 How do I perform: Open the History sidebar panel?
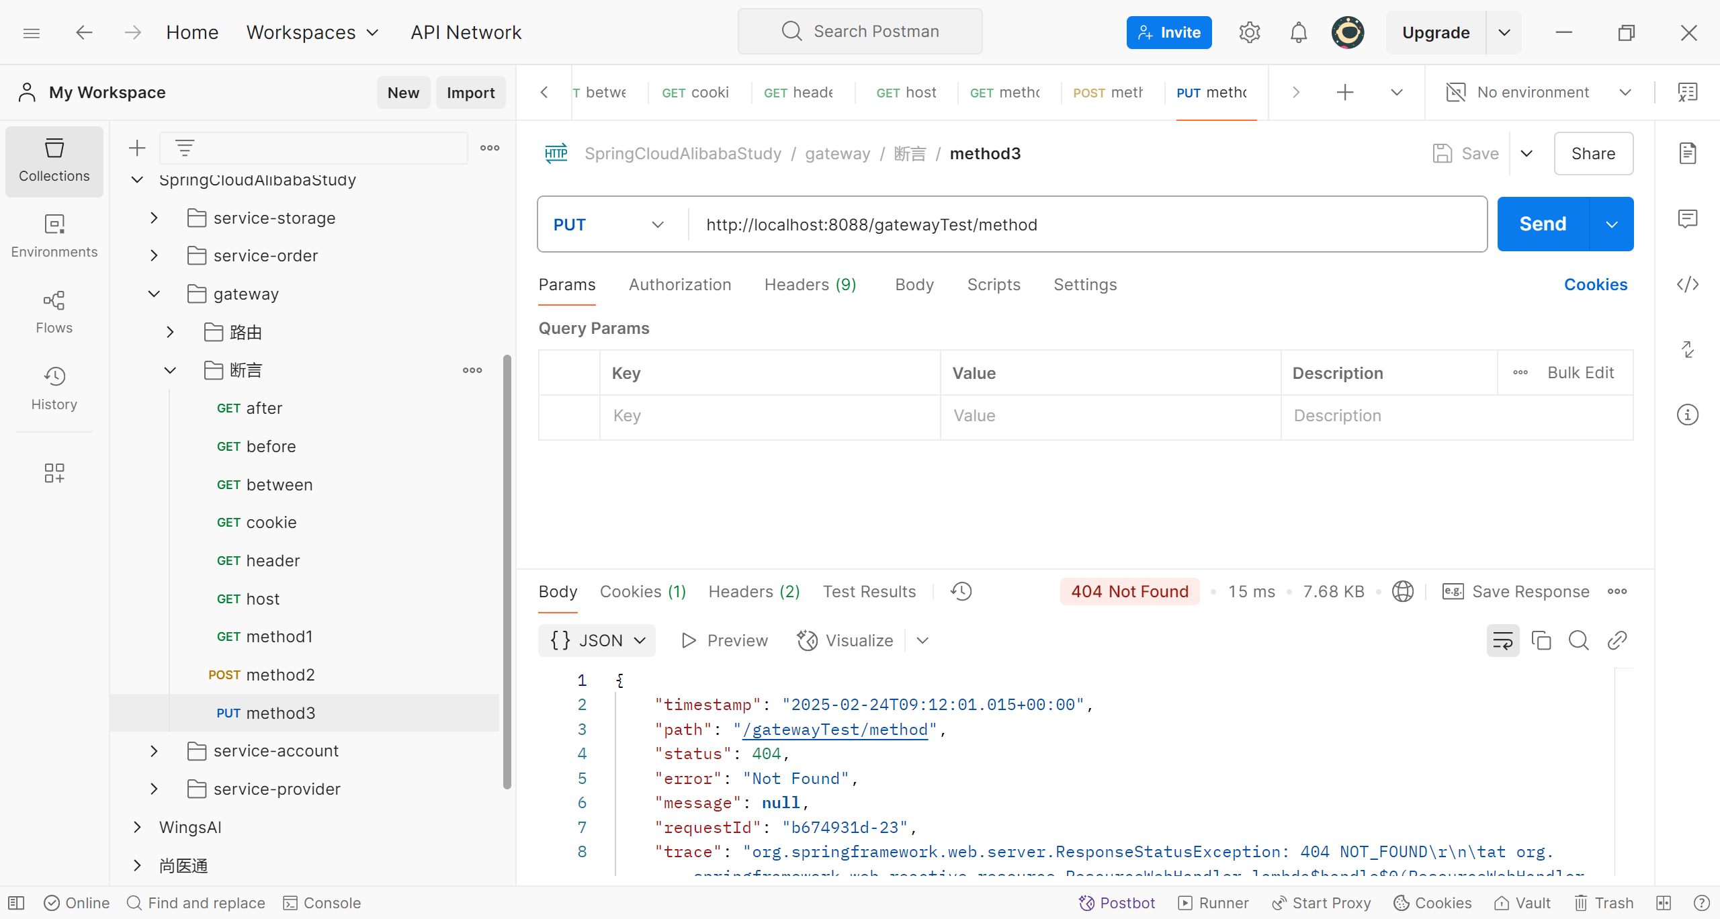tap(54, 388)
